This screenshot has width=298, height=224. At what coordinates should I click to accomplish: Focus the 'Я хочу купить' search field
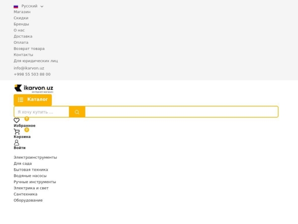click(42, 112)
